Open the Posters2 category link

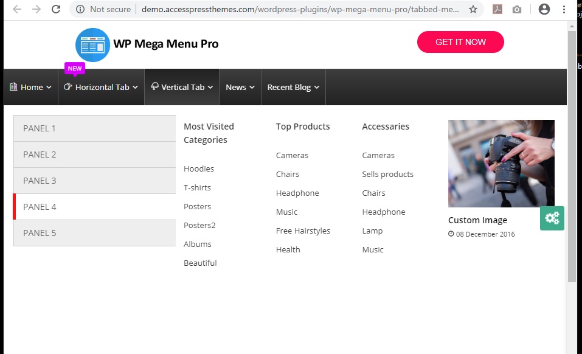coord(199,226)
